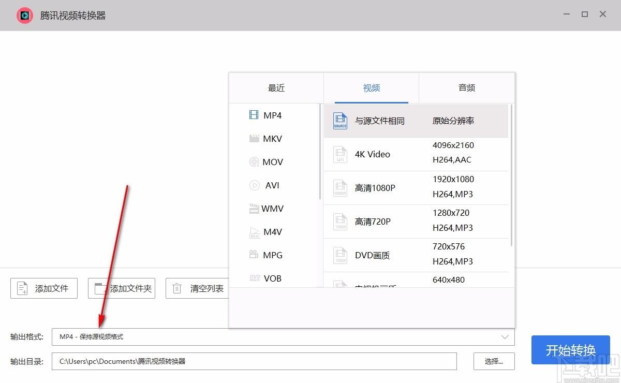Choose the 与源文件相同 preset

(416, 121)
